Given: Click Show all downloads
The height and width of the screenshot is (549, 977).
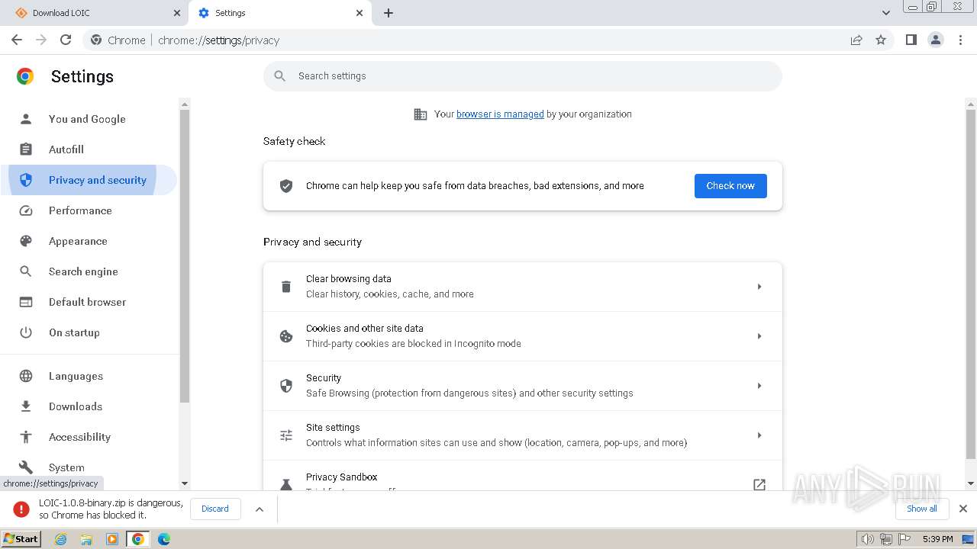Looking at the screenshot, I should tap(922, 509).
